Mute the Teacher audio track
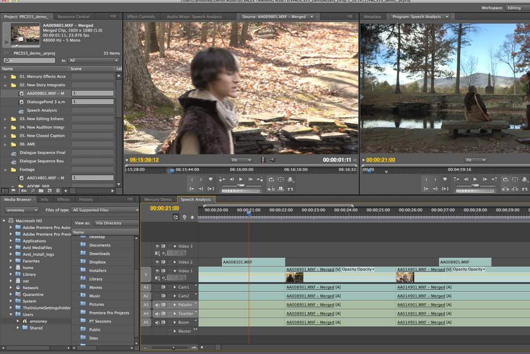Image resolution: width=530 pixels, height=354 pixels. coord(157,314)
